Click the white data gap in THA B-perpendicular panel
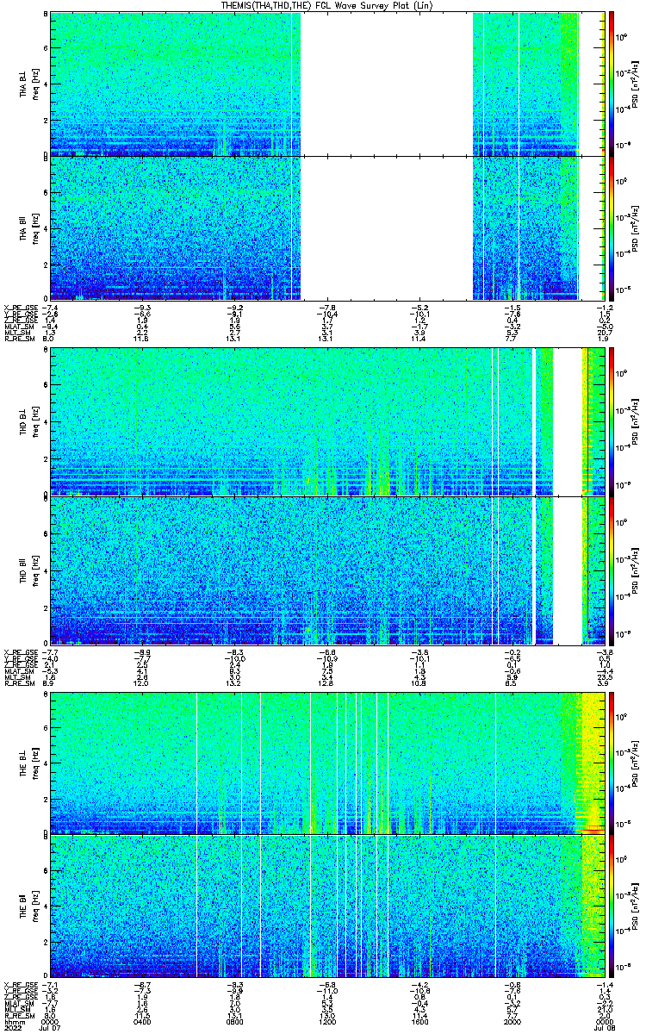This screenshot has height=1034, width=646. tap(387, 84)
